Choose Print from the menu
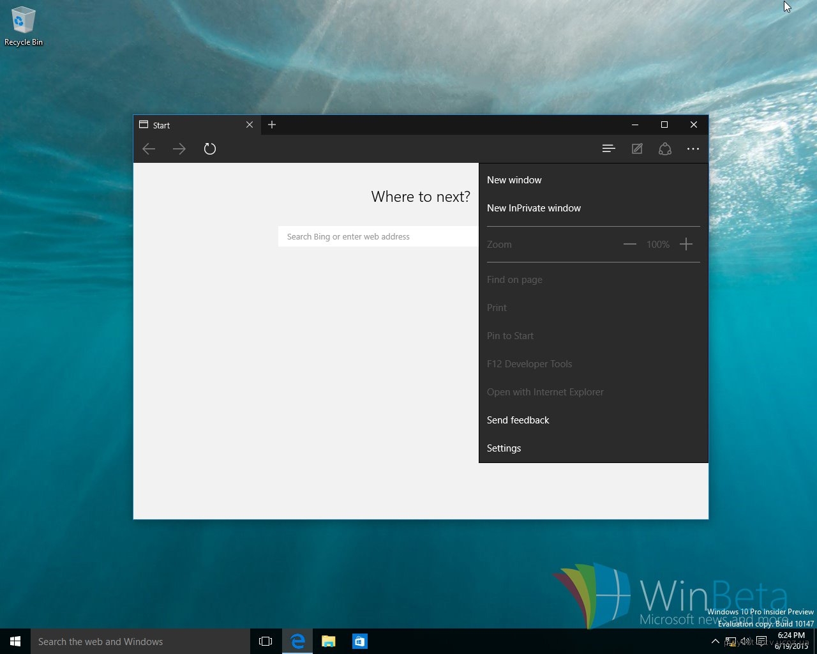 pos(594,308)
